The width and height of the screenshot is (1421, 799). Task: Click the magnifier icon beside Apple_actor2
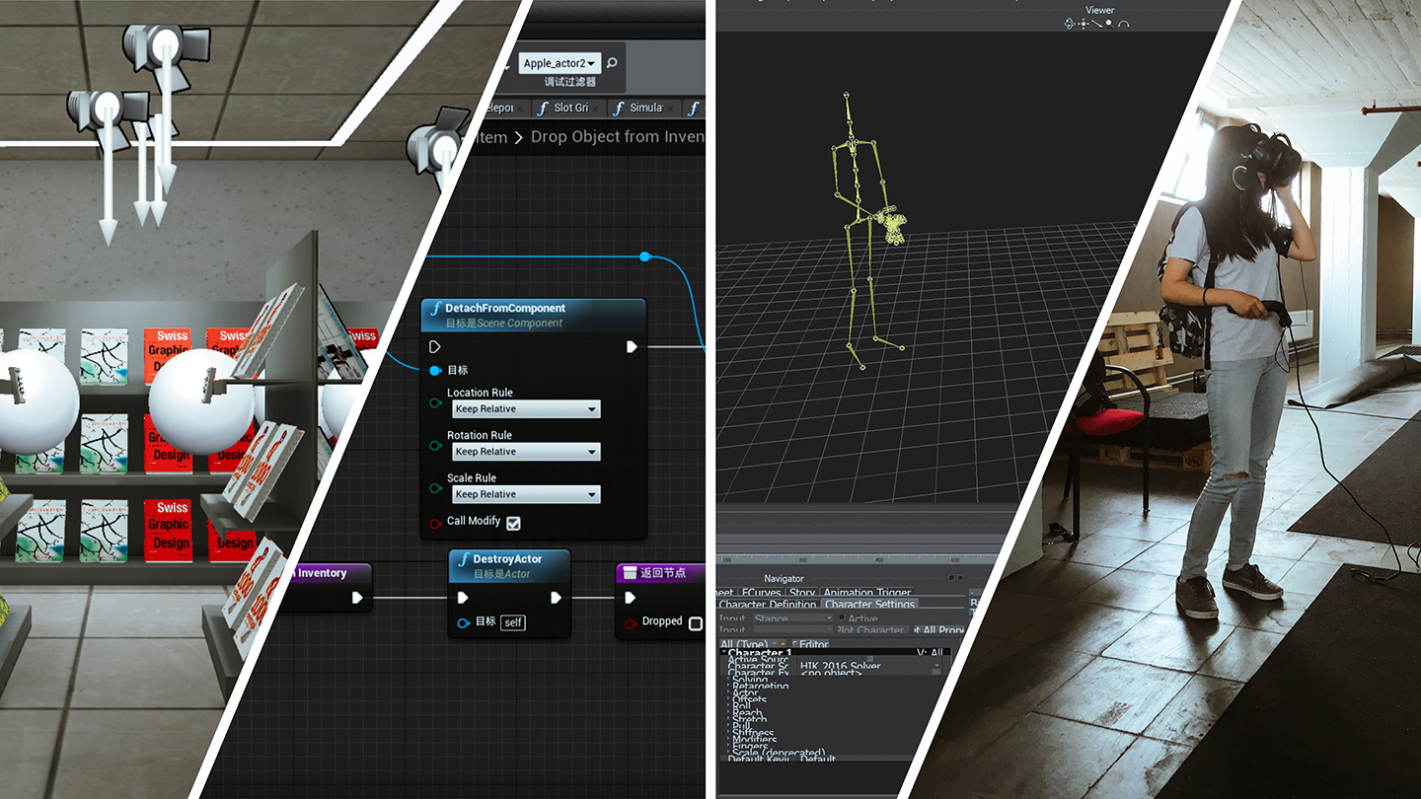pos(612,63)
